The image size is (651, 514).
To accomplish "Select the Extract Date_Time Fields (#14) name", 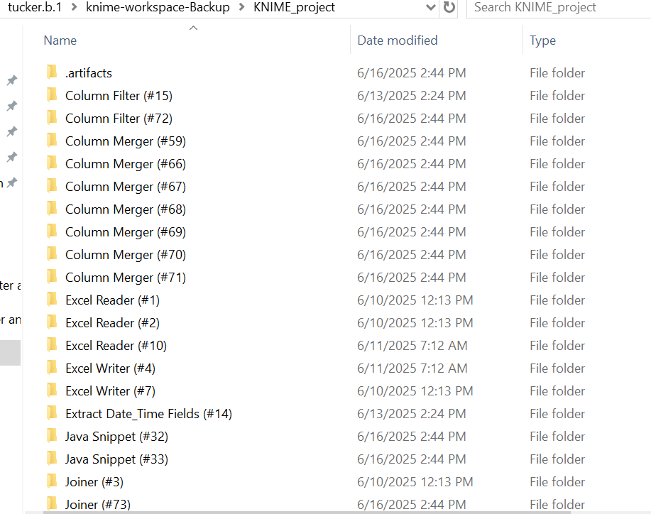I will (148, 413).
